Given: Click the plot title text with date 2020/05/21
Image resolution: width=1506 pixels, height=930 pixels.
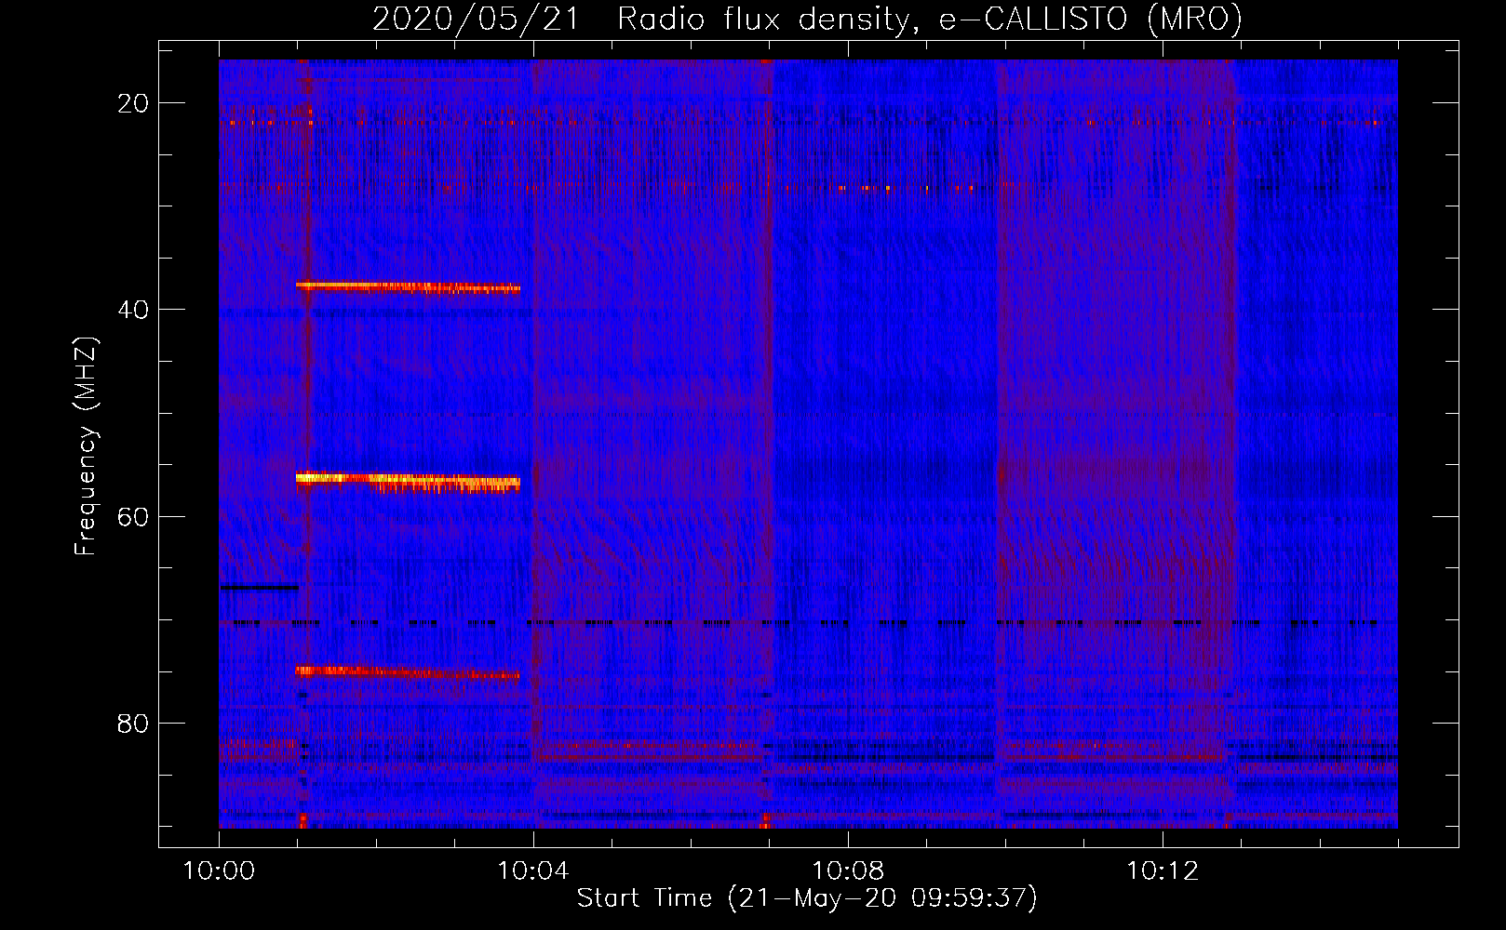Looking at the screenshot, I should 807,19.
